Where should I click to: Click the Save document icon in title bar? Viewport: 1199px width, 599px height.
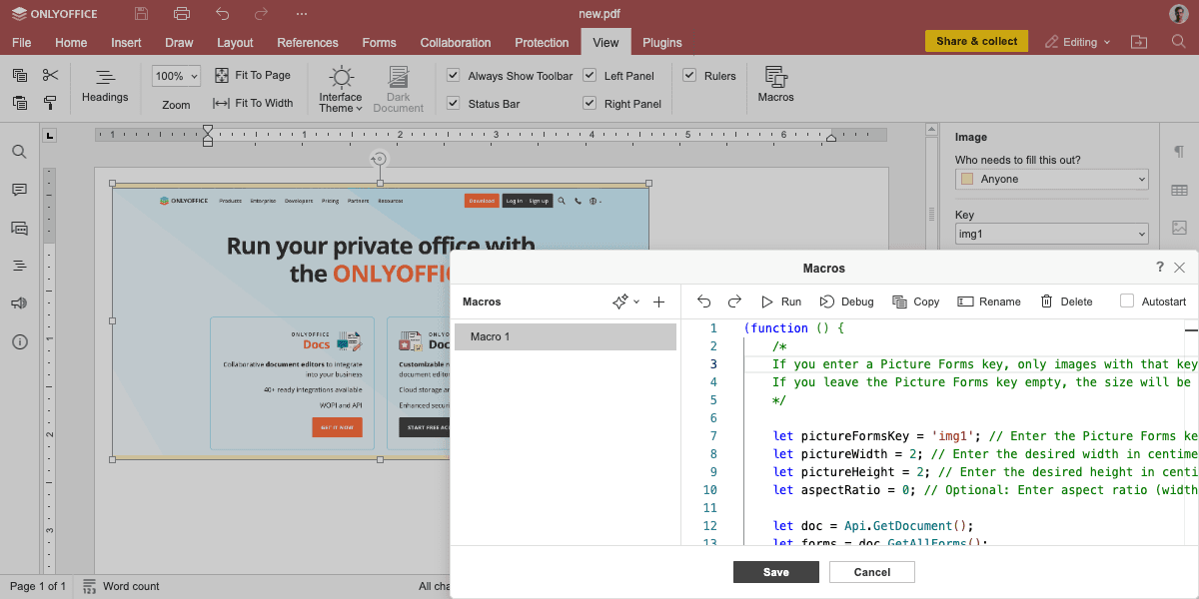(141, 14)
